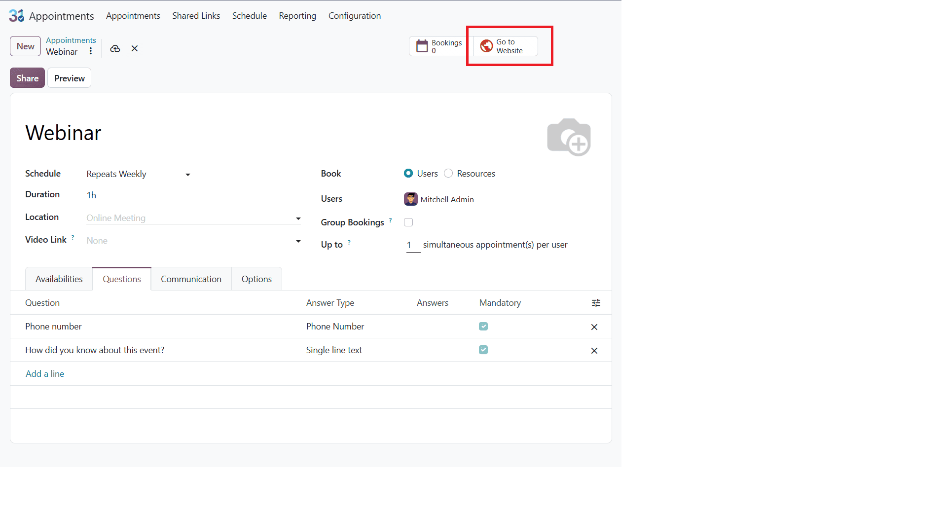This screenshot has width=947, height=509.
Task: Switch to the Communication tab
Action: tap(191, 279)
